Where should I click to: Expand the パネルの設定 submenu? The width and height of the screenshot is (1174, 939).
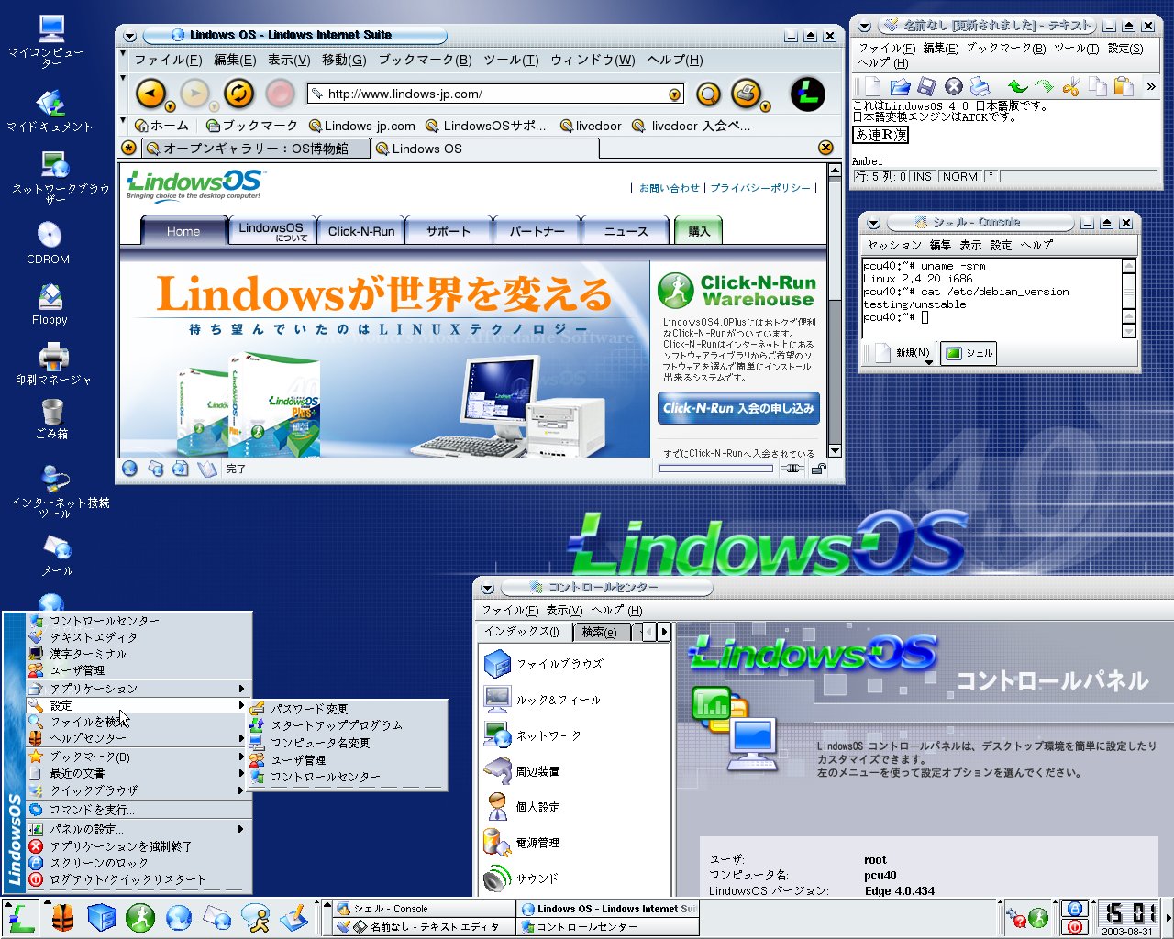click(x=139, y=829)
